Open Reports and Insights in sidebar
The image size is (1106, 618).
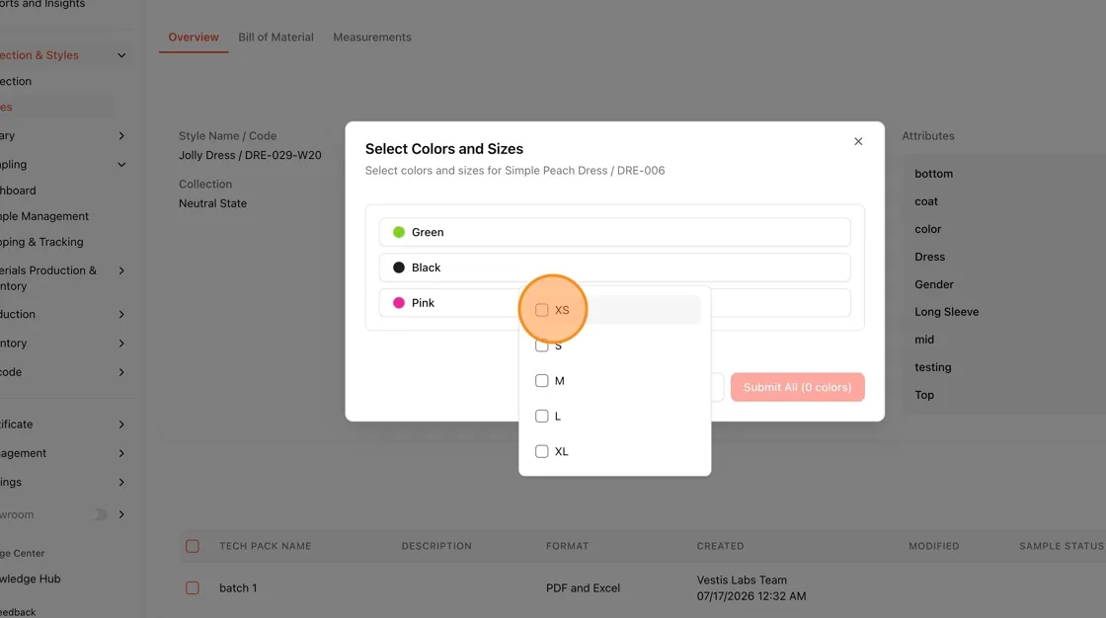coord(42,4)
